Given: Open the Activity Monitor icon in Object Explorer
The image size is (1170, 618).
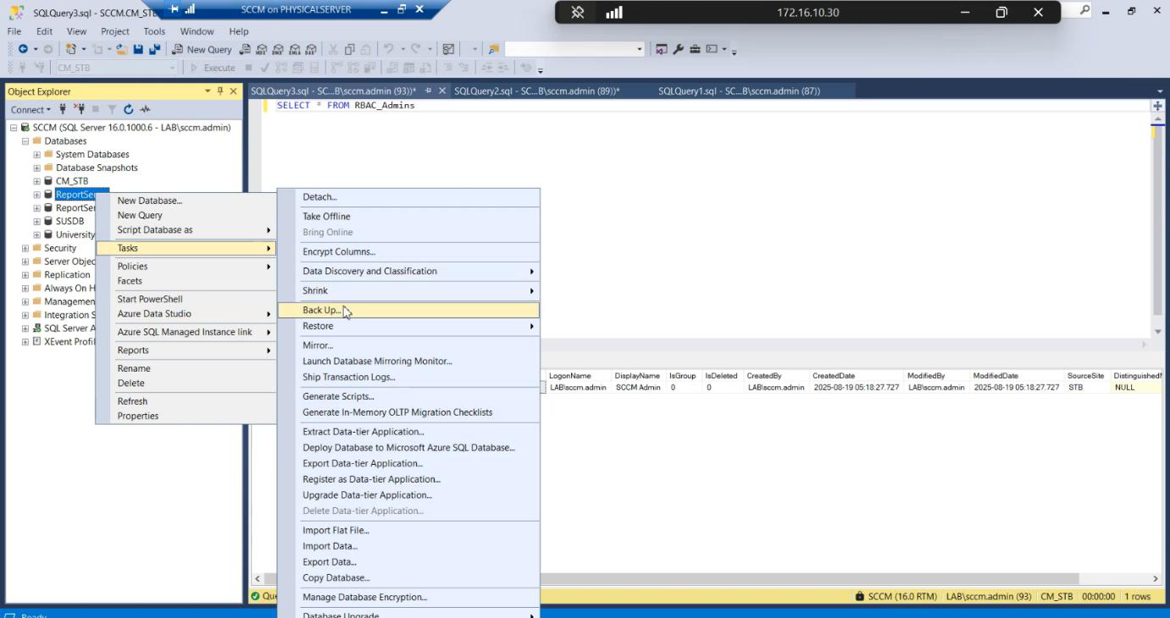Looking at the screenshot, I should [x=145, y=109].
